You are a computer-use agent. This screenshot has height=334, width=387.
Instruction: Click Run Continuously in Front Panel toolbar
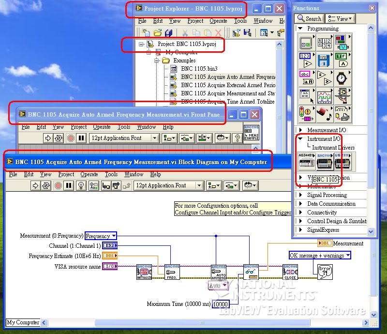[59, 138]
